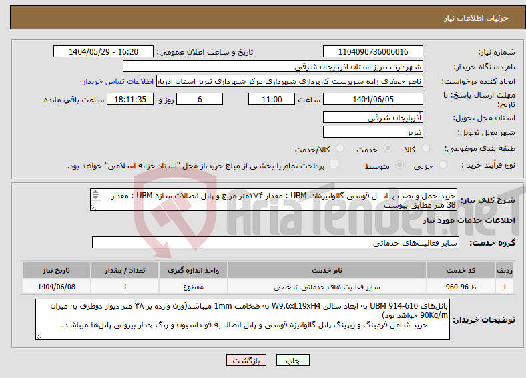526x378 pixels.
Task: Click the نام خدمت column header
Action: [327, 270]
